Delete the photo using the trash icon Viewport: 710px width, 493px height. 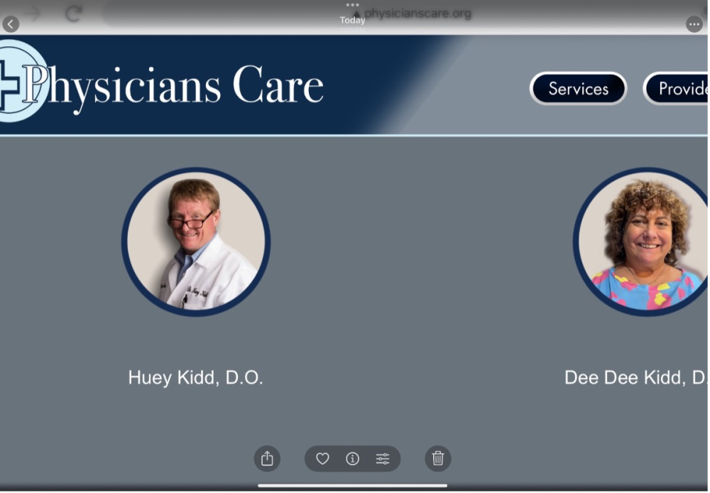pyautogui.click(x=438, y=459)
